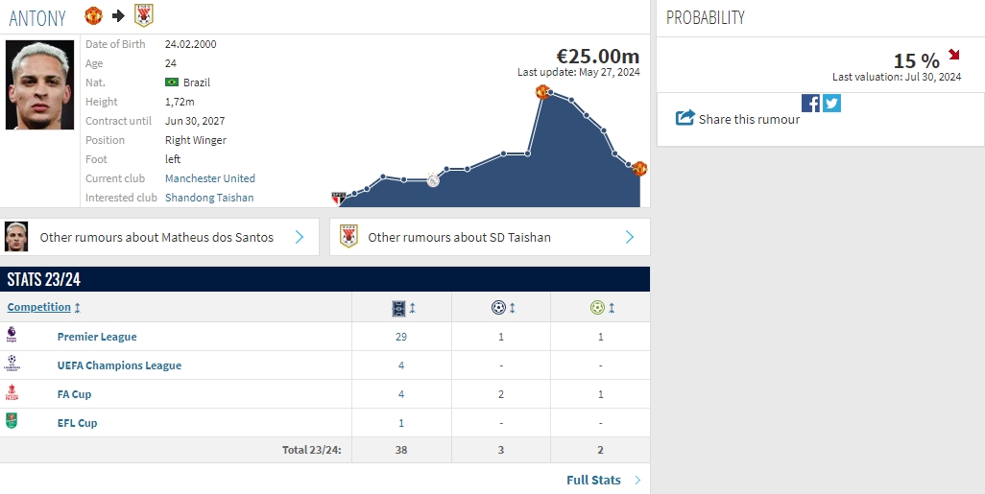The image size is (985, 494).
Task: Open the Full Stats link
Action: tap(593, 480)
